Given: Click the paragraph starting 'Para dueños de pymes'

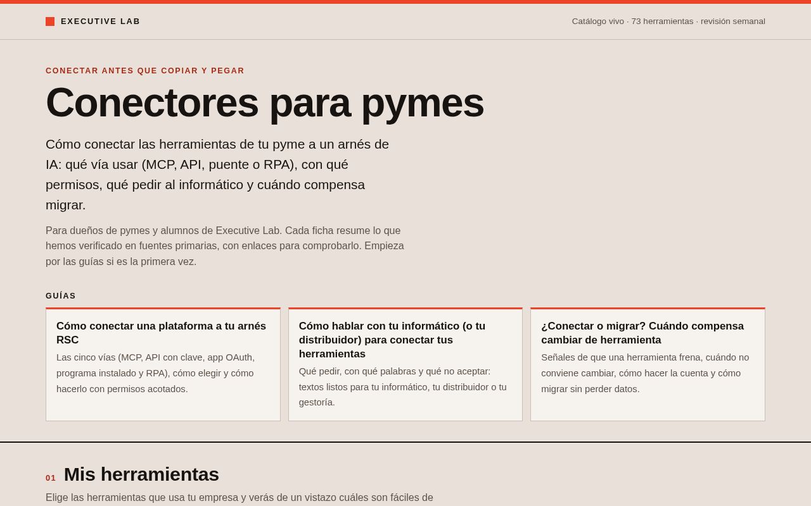Looking at the screenshot, I should (x=225, y=246).
